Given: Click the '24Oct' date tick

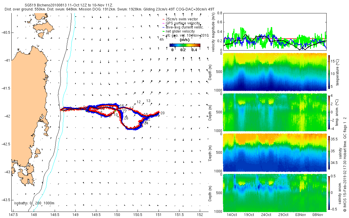Looking at the screenshot, I should click(x=266, y=215).
